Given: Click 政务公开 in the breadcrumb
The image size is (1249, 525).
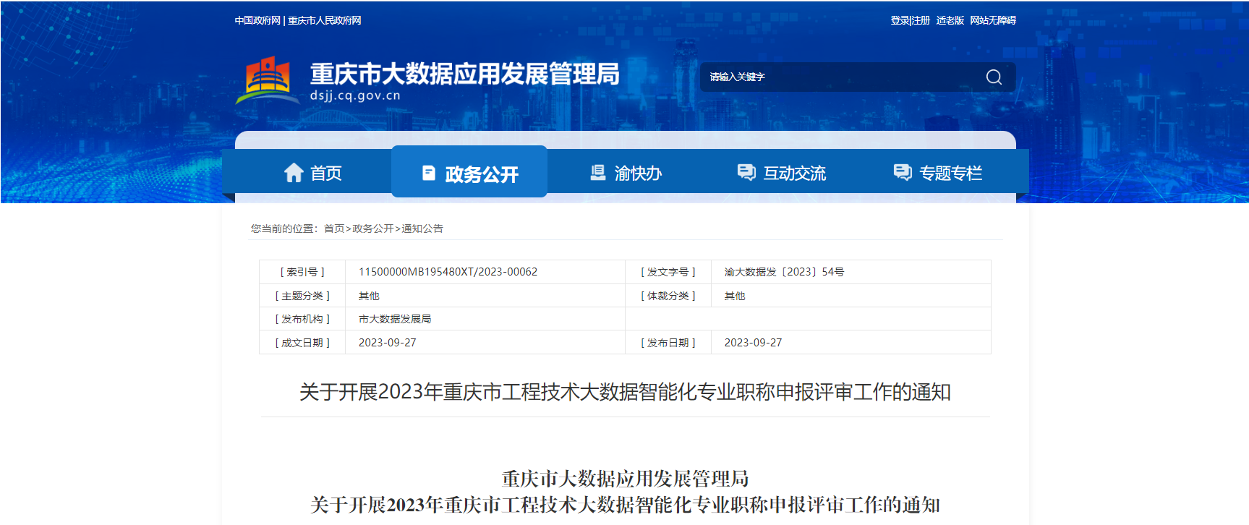Looking at the screenshot, I should point(372,229).
